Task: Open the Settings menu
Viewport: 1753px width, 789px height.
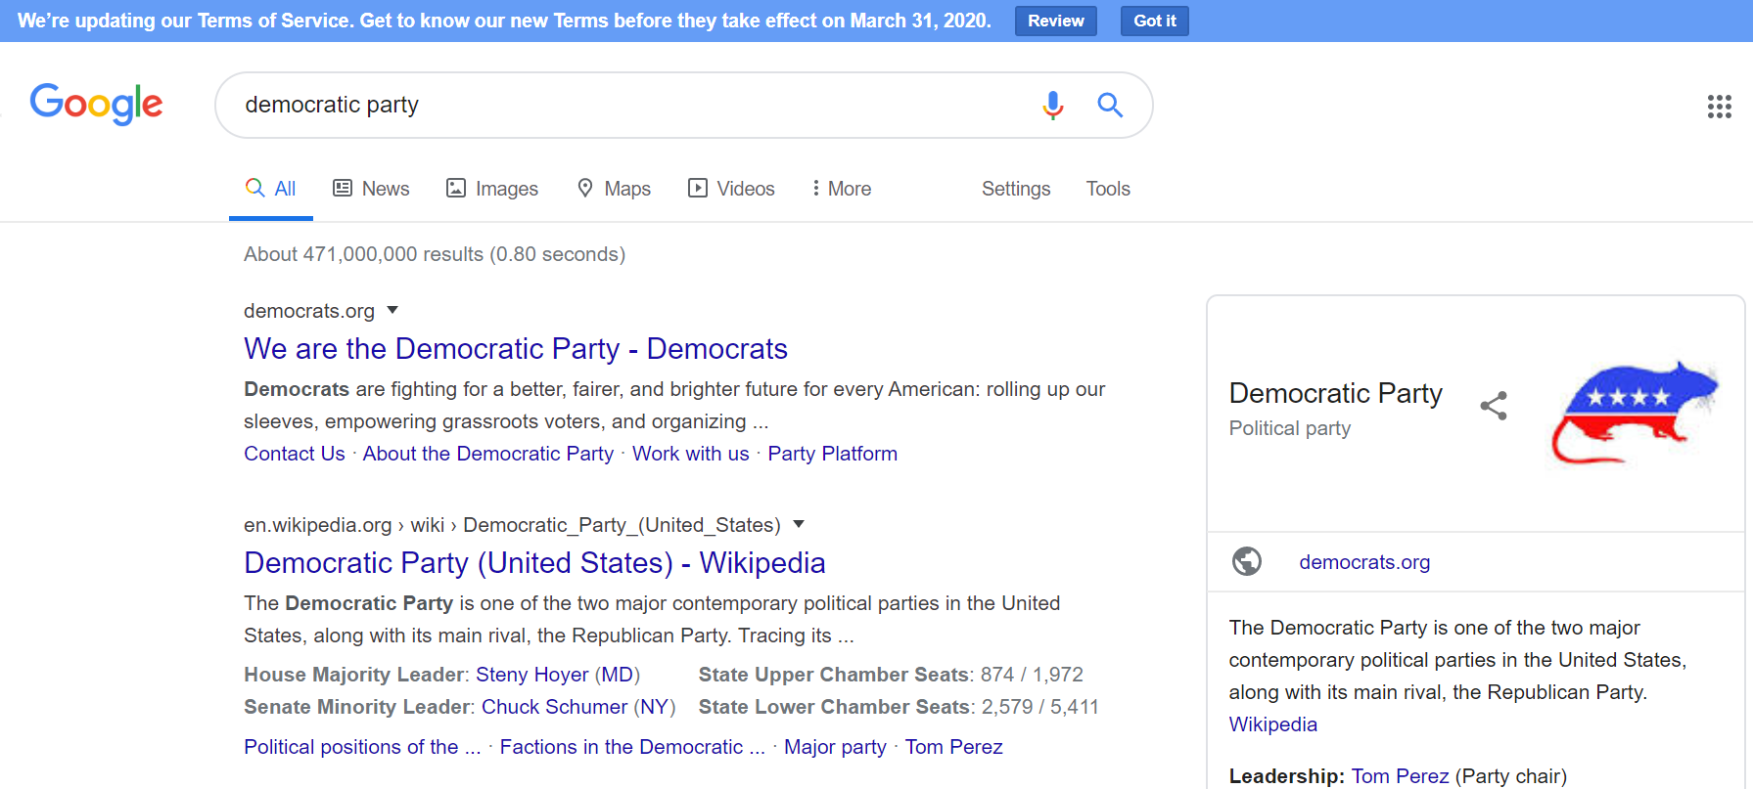Action: point(1015,189)
